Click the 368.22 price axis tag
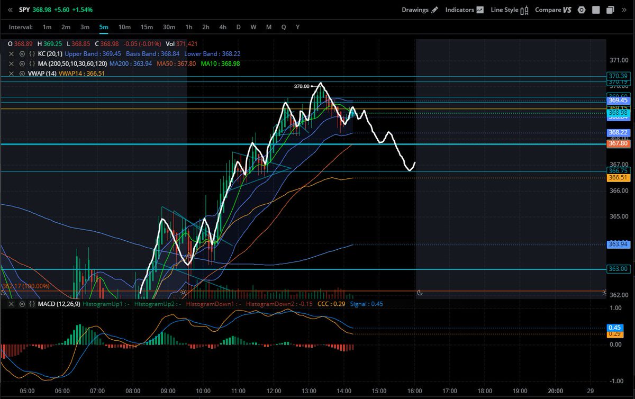Viewport: 635px width, 399px height. pos(618,132)
